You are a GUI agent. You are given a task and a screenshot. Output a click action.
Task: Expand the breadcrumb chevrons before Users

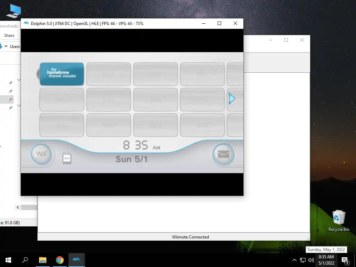coord(6,46)
